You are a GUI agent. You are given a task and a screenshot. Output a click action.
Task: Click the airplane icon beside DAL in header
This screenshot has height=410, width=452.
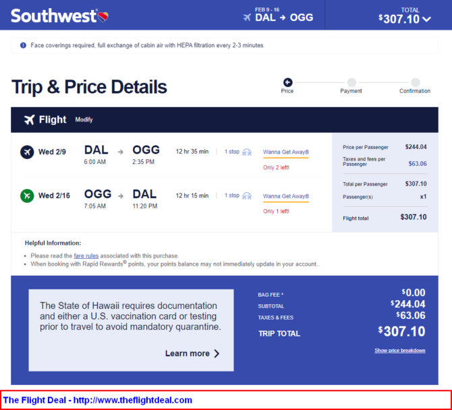[x=247, y=18]
